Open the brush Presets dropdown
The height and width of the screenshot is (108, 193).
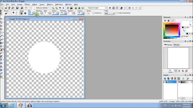[6, 13]
